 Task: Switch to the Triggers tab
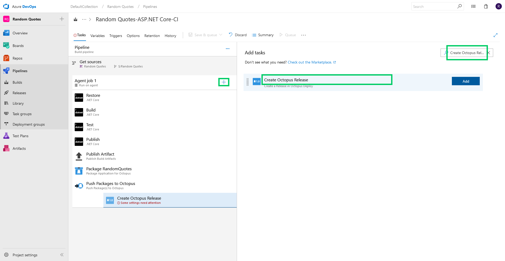coord(116,36)
